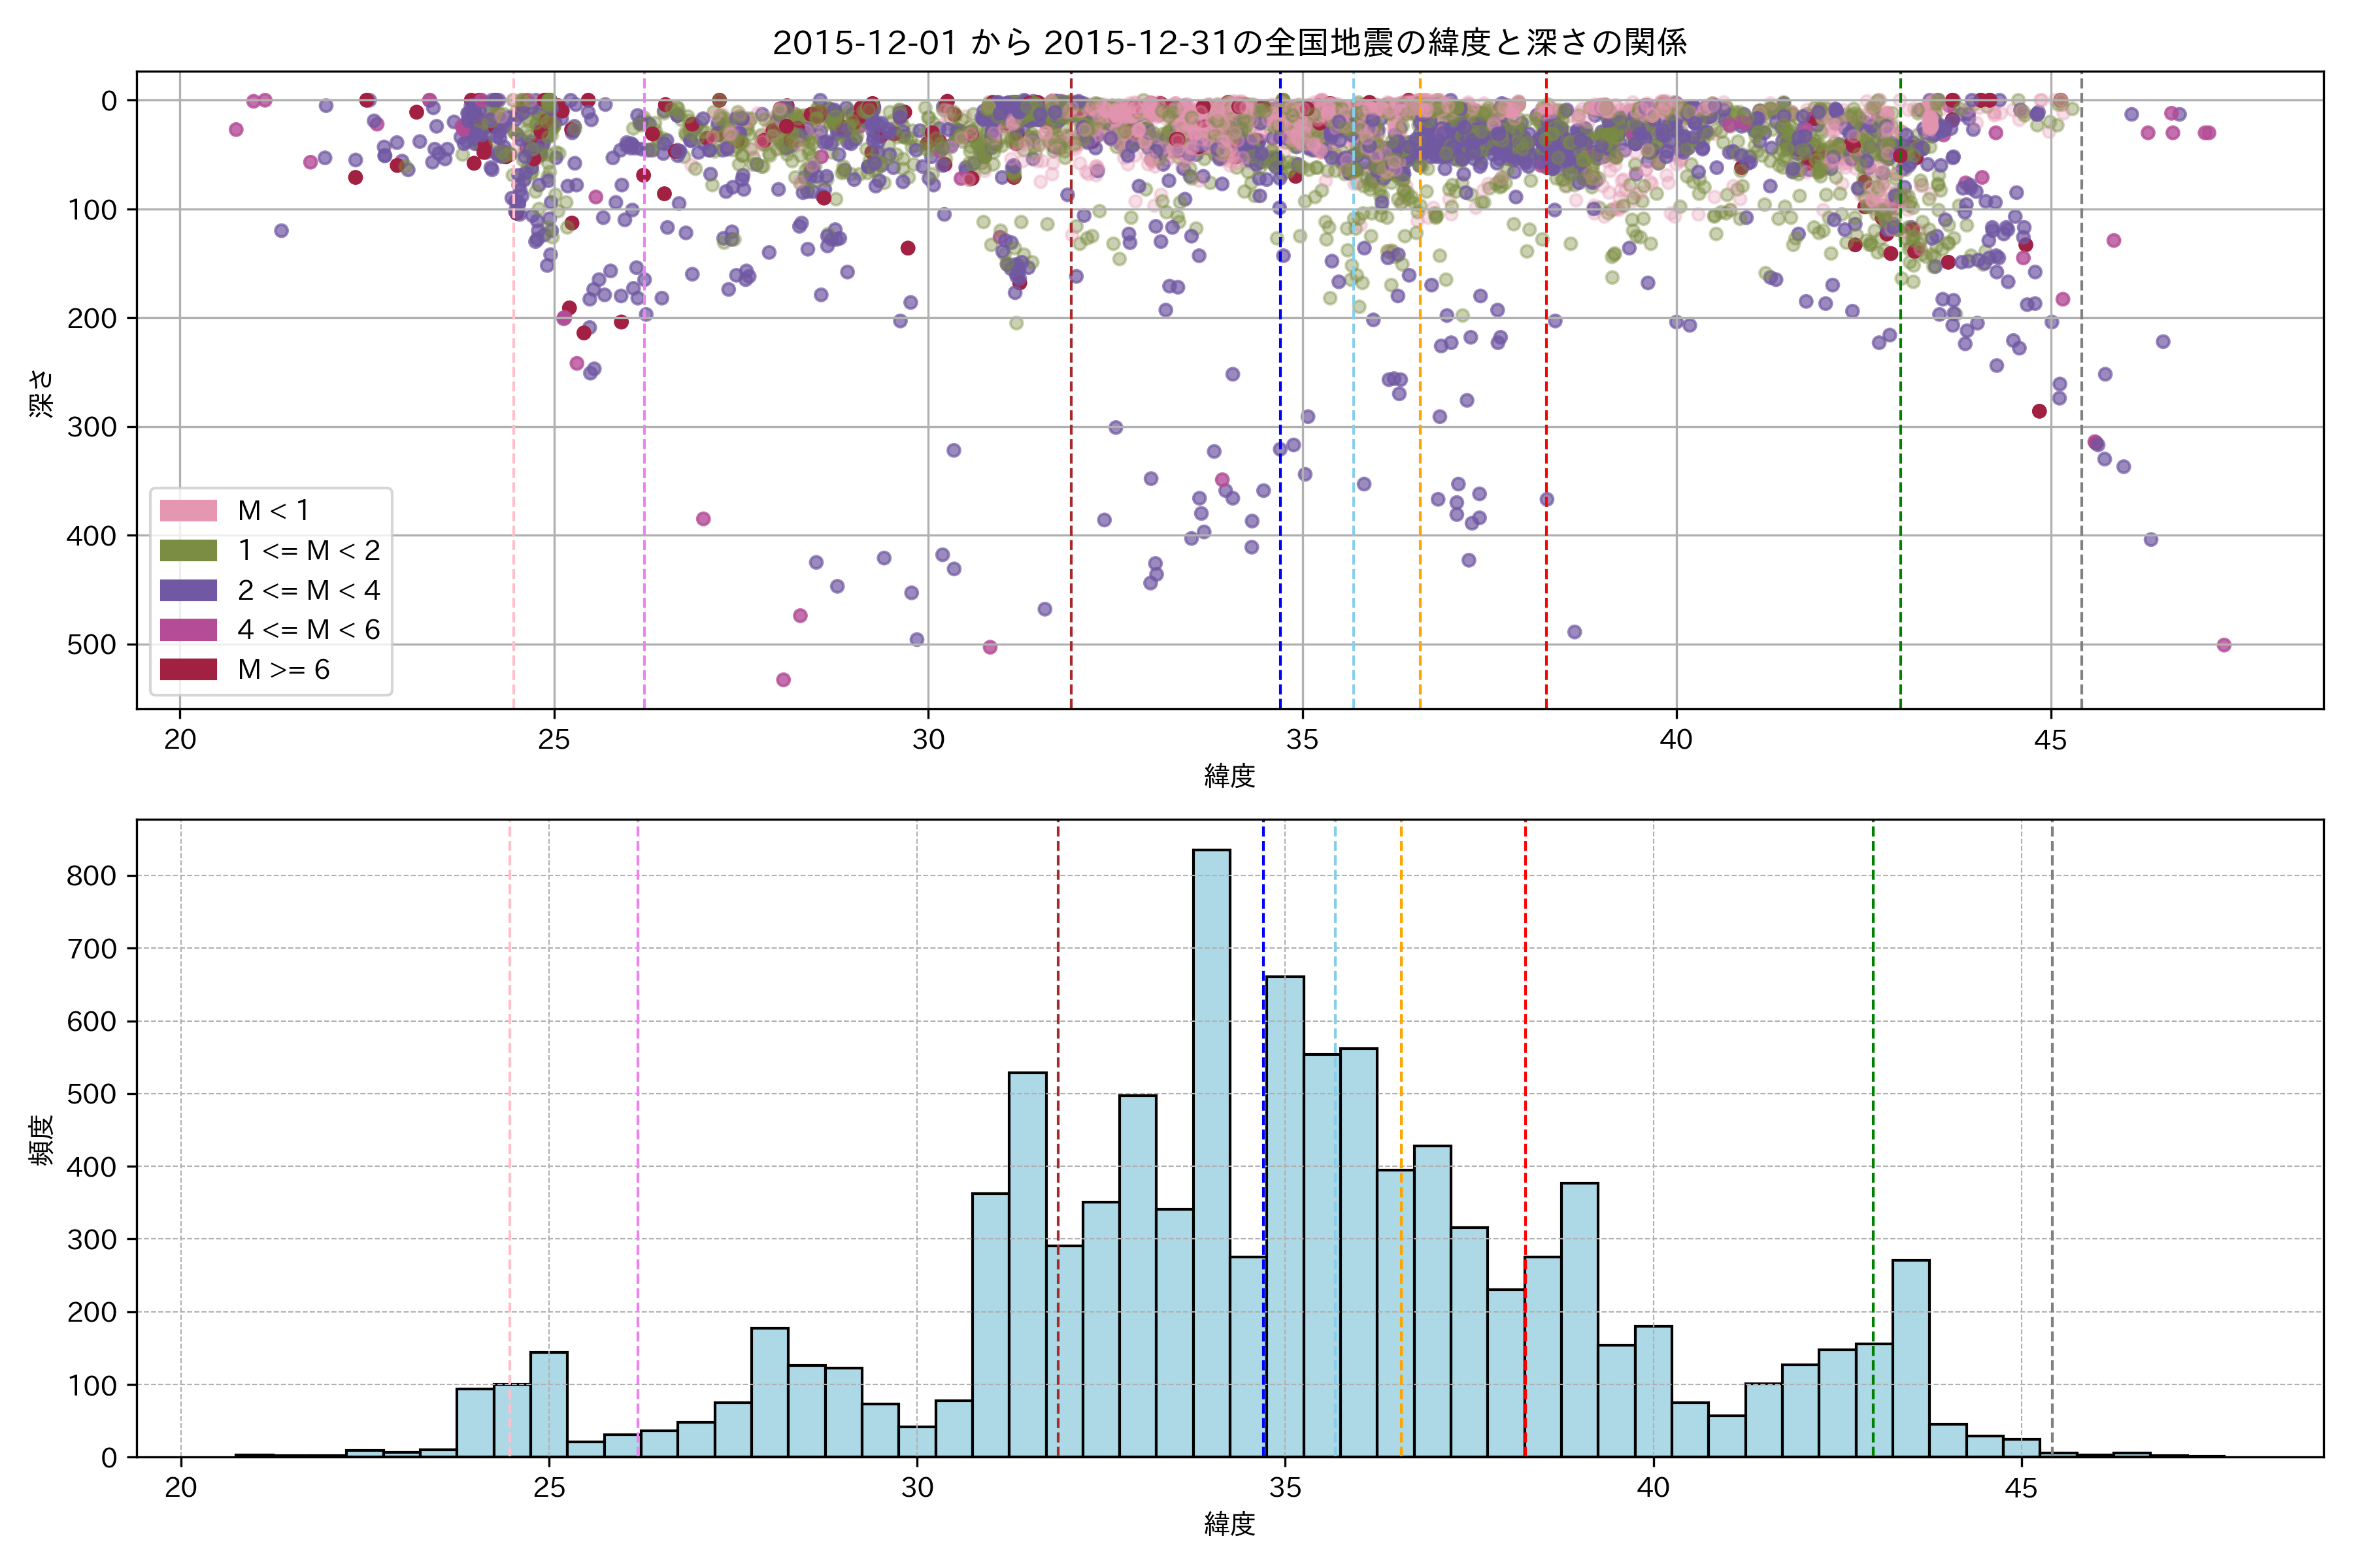
Task: Click the histogram bar just right of green dashed line
Action: 1911,1358
